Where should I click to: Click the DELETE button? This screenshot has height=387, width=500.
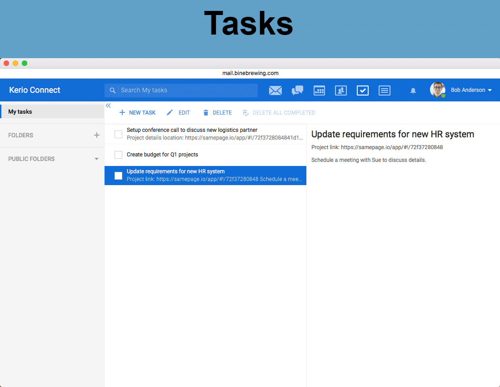[217, 113]
